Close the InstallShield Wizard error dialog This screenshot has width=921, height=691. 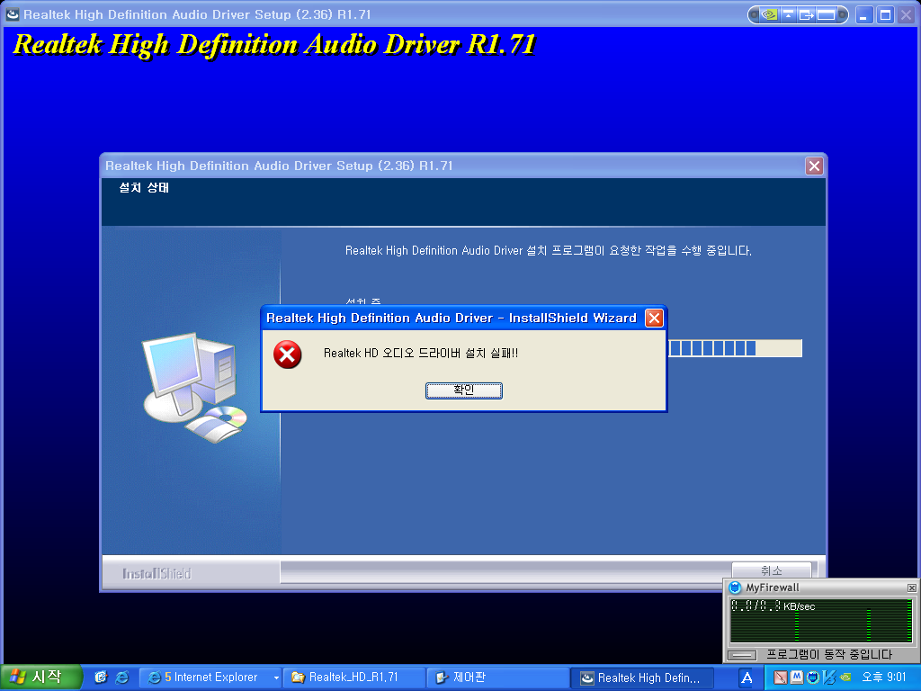click(654, 318)
